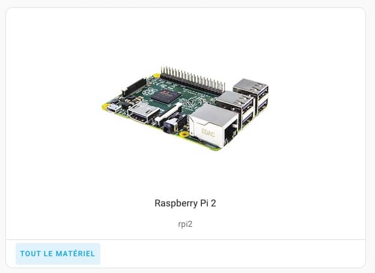
Task: Select the Raspberry Pi 2 title text
Action: pos(185,203)
